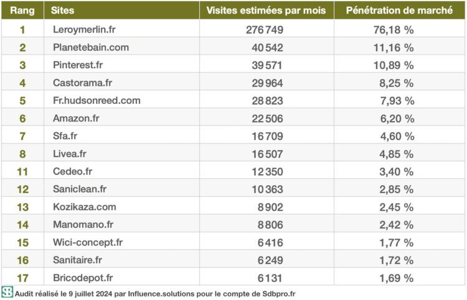Click the Pinterest.fr site name
The height and width of the screenshot is (300, 467).
(x=79, y=65)
